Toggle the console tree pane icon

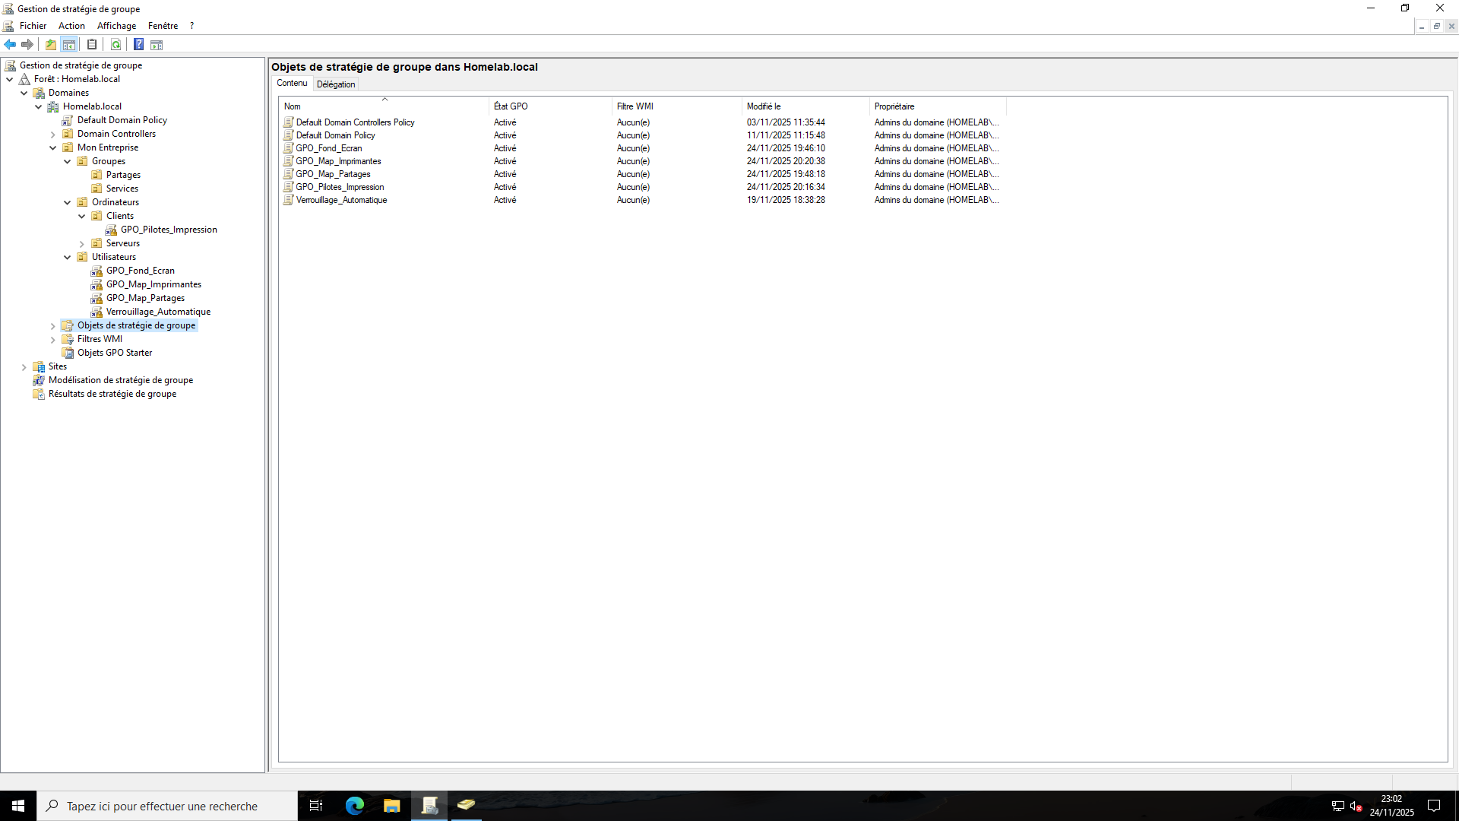[x=69, y=45]
